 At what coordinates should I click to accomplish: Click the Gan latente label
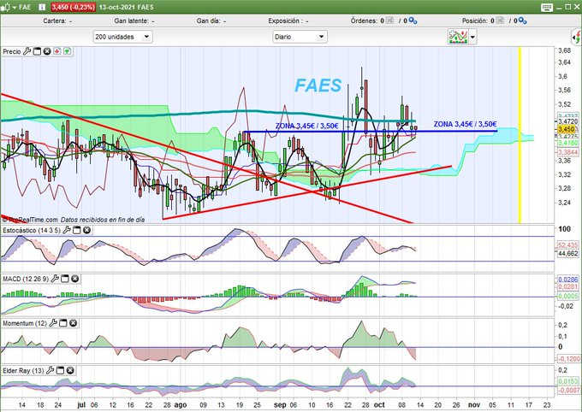click(x=131, y=21)
